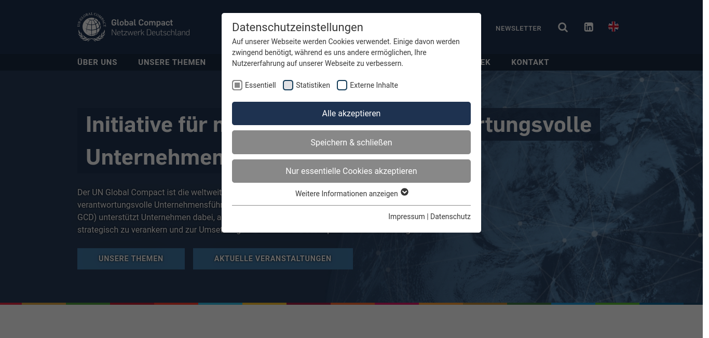Accept only essential cookies button
The height and width of the screenshot is (338, 709).
(351, 171)
